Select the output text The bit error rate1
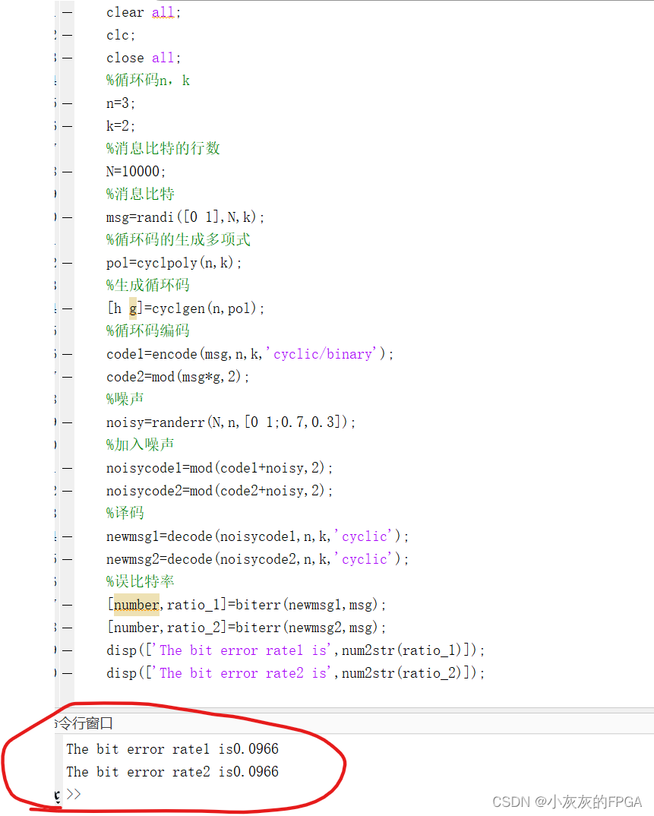Image resolution: width=654 pixels, height=816 pixels. tap(137, 748)
